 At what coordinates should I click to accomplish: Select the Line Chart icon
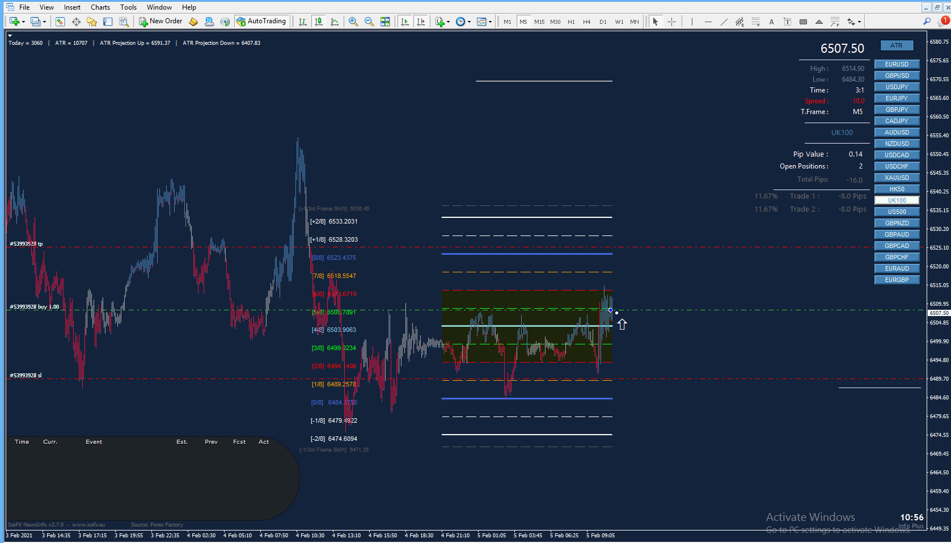coord(335,22)
